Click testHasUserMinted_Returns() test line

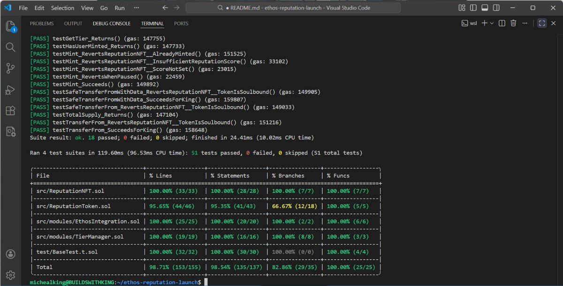tap(107, 46)
